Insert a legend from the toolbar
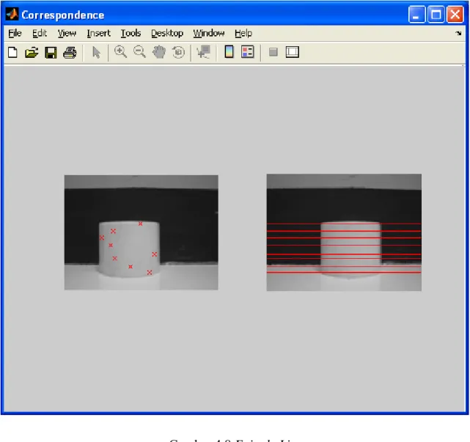The image size is (470, 442). pos(248,51)
